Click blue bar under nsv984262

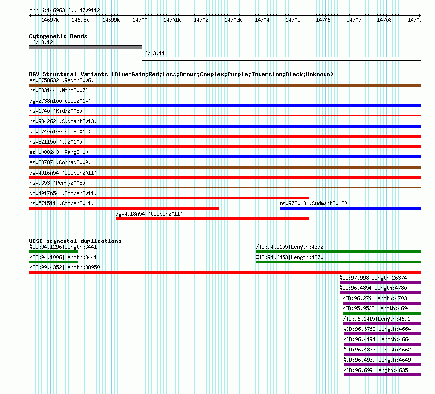coord(225,126)
